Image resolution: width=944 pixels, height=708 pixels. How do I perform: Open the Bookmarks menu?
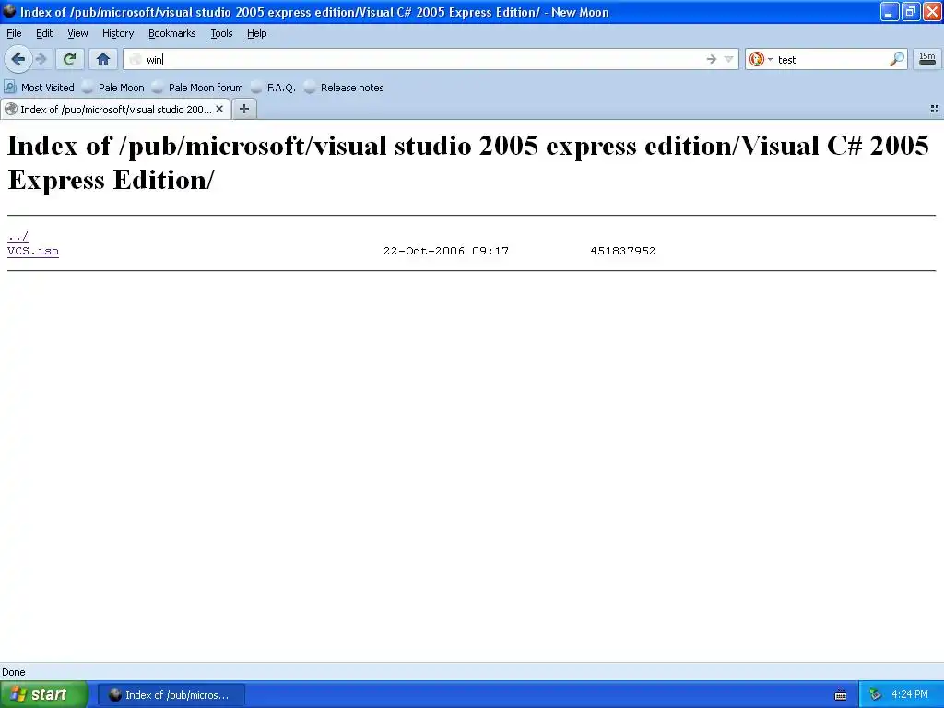coord(172,33)
